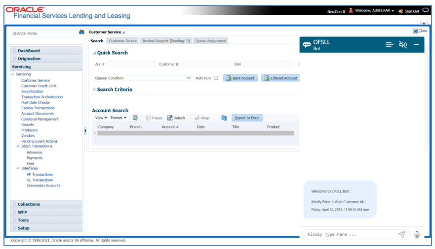The width and height of the screenshot is (435, 249).
Task: Open GL Transactions under Interfaces
Action: [x=40, y=180]
